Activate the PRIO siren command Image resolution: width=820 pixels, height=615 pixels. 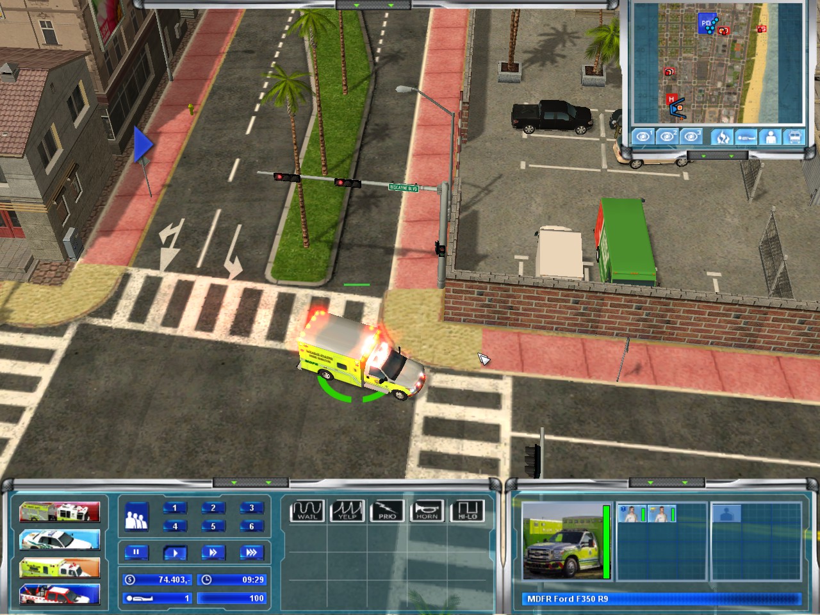(387, 511)
